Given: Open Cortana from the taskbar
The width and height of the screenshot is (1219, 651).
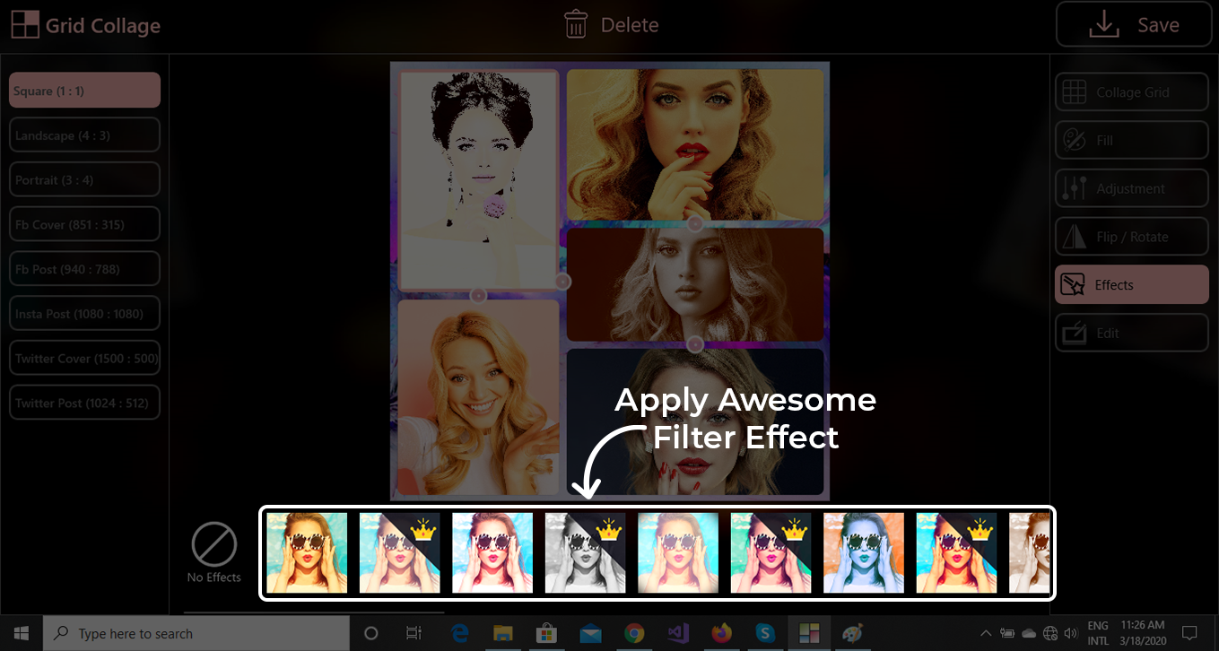Looking at the screenshot, I should tap(371, 633).
